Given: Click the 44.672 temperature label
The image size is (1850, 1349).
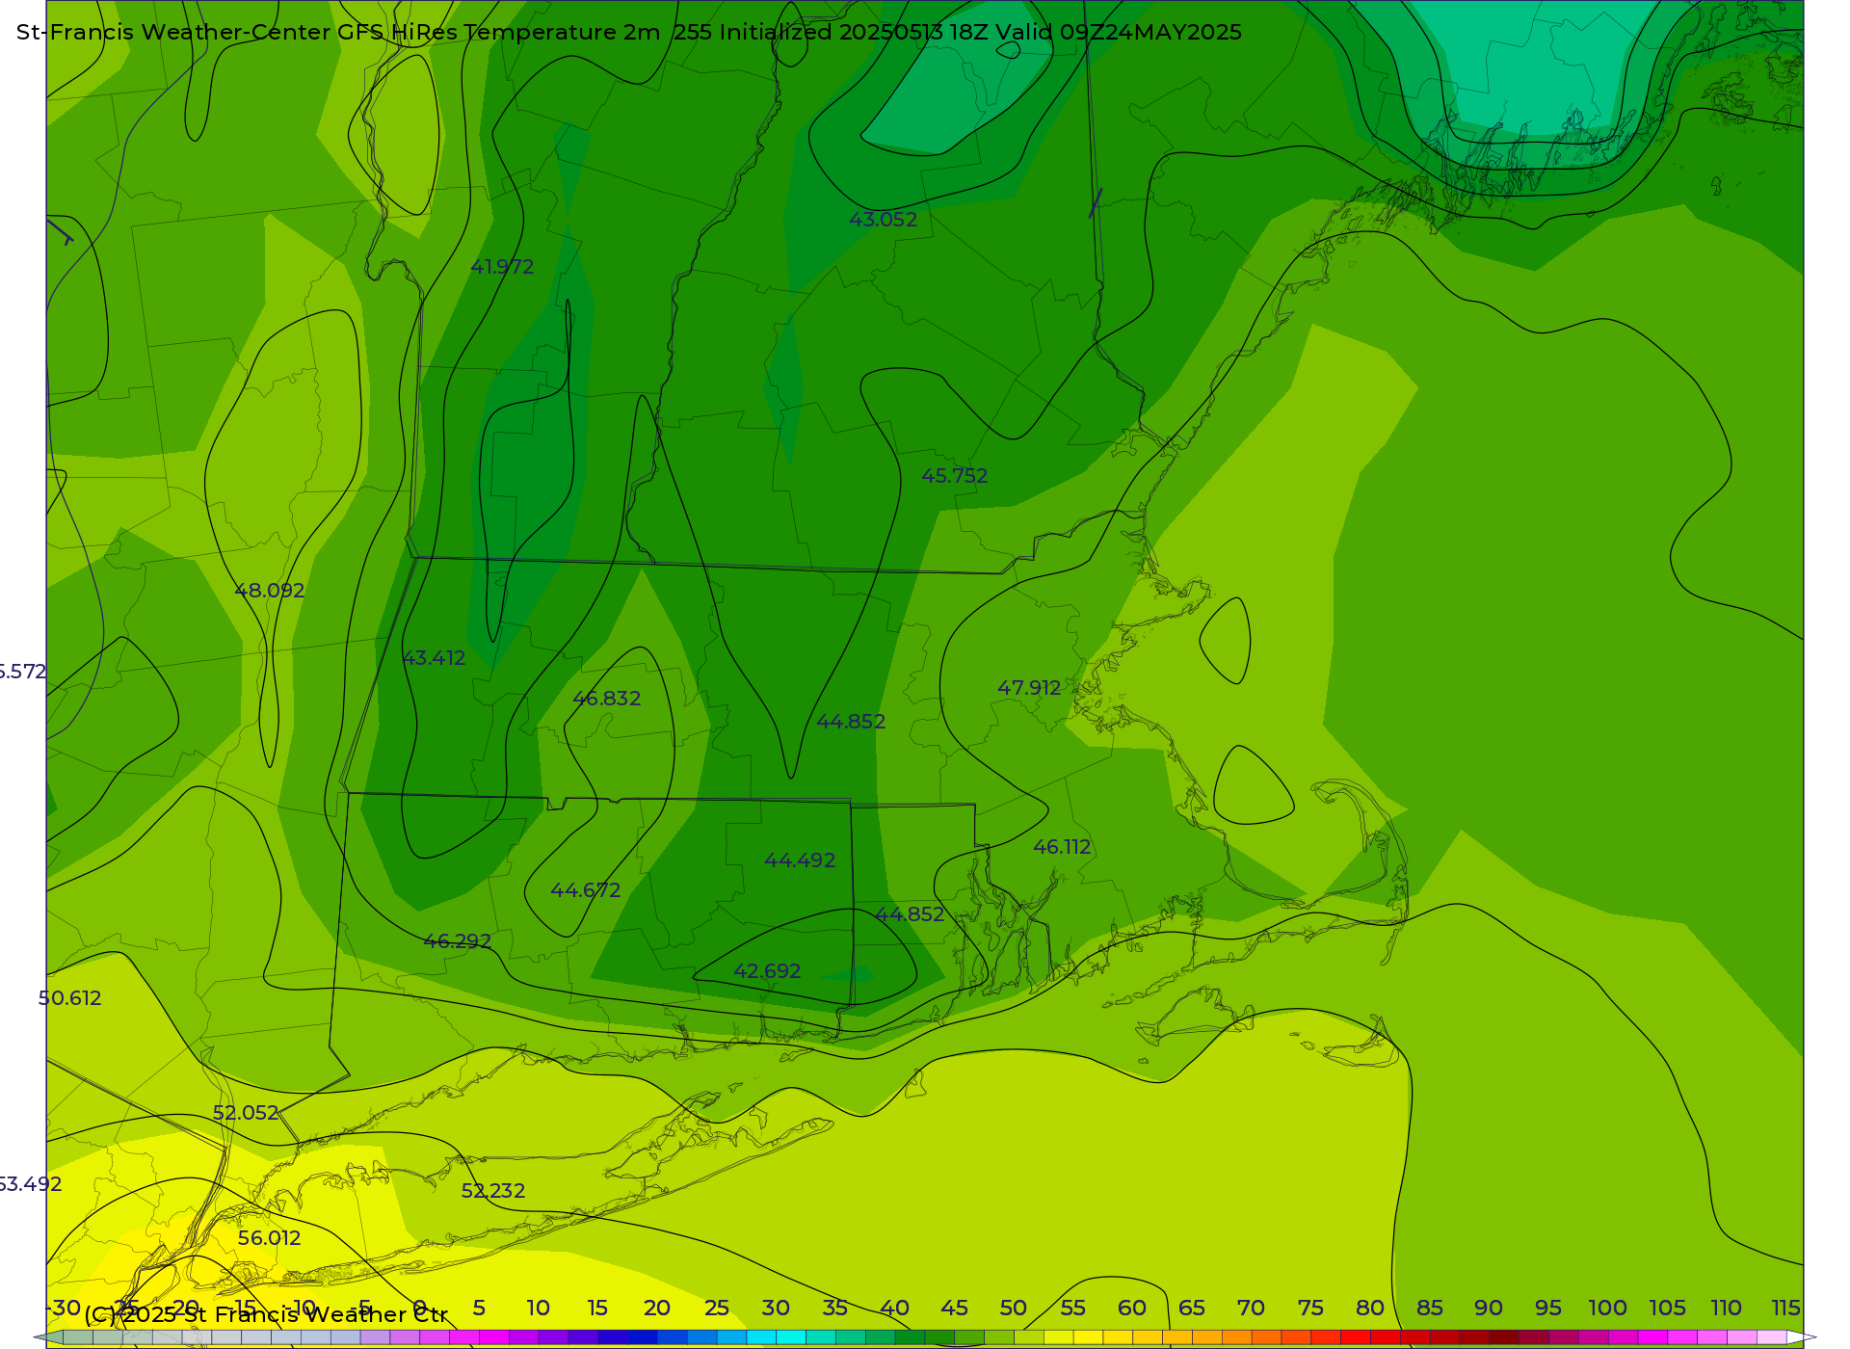Looking at the screenshot, I should [x=585, y=890].
